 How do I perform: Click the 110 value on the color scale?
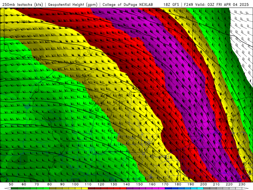coord(88,184)
